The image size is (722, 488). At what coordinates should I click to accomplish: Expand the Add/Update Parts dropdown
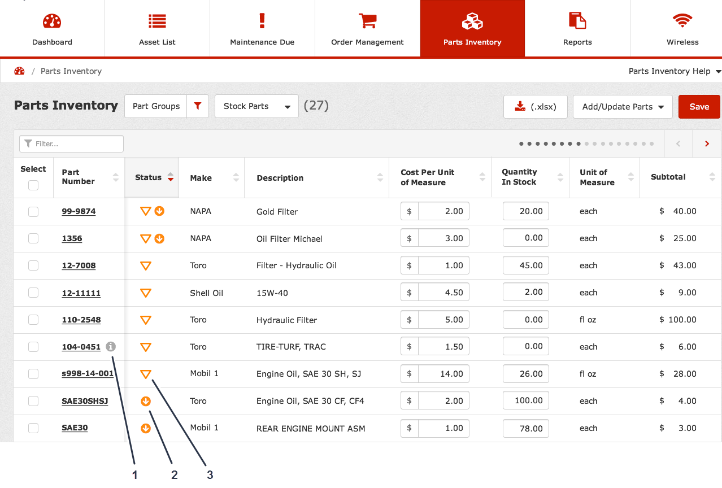[x=622, y=107]
